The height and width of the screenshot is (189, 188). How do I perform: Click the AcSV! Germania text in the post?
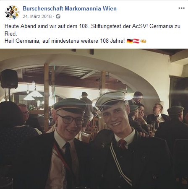click(152, 26)
